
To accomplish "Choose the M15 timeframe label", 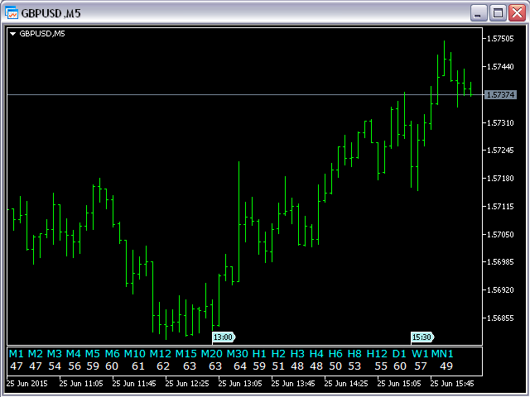I will 185,354.
